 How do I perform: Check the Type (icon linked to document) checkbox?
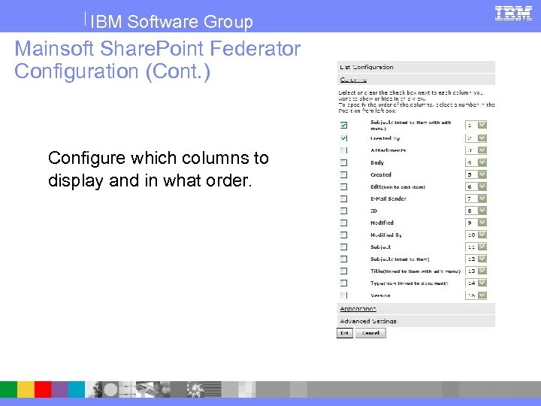point(343,283)
